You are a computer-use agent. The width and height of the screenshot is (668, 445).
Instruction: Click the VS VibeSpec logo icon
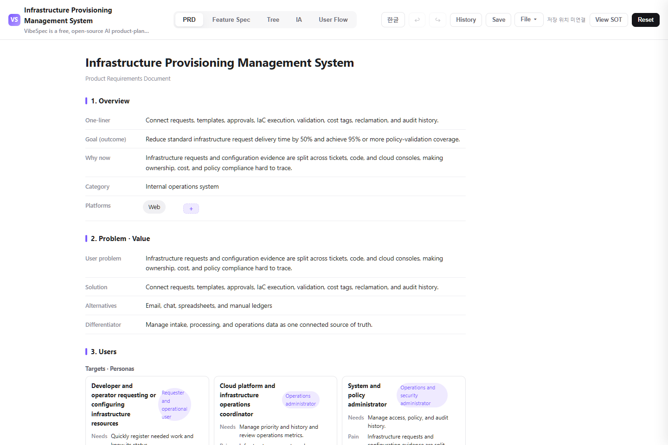coord(14,20)
